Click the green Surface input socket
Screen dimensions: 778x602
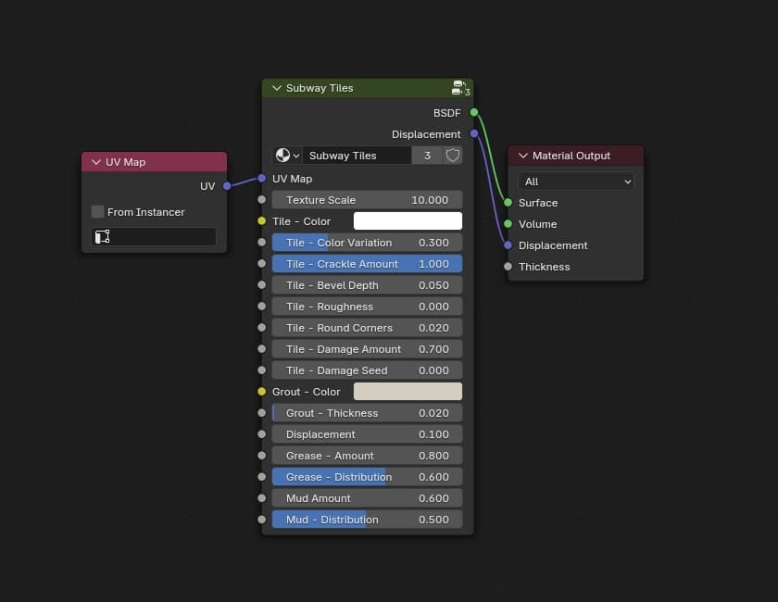508,203
